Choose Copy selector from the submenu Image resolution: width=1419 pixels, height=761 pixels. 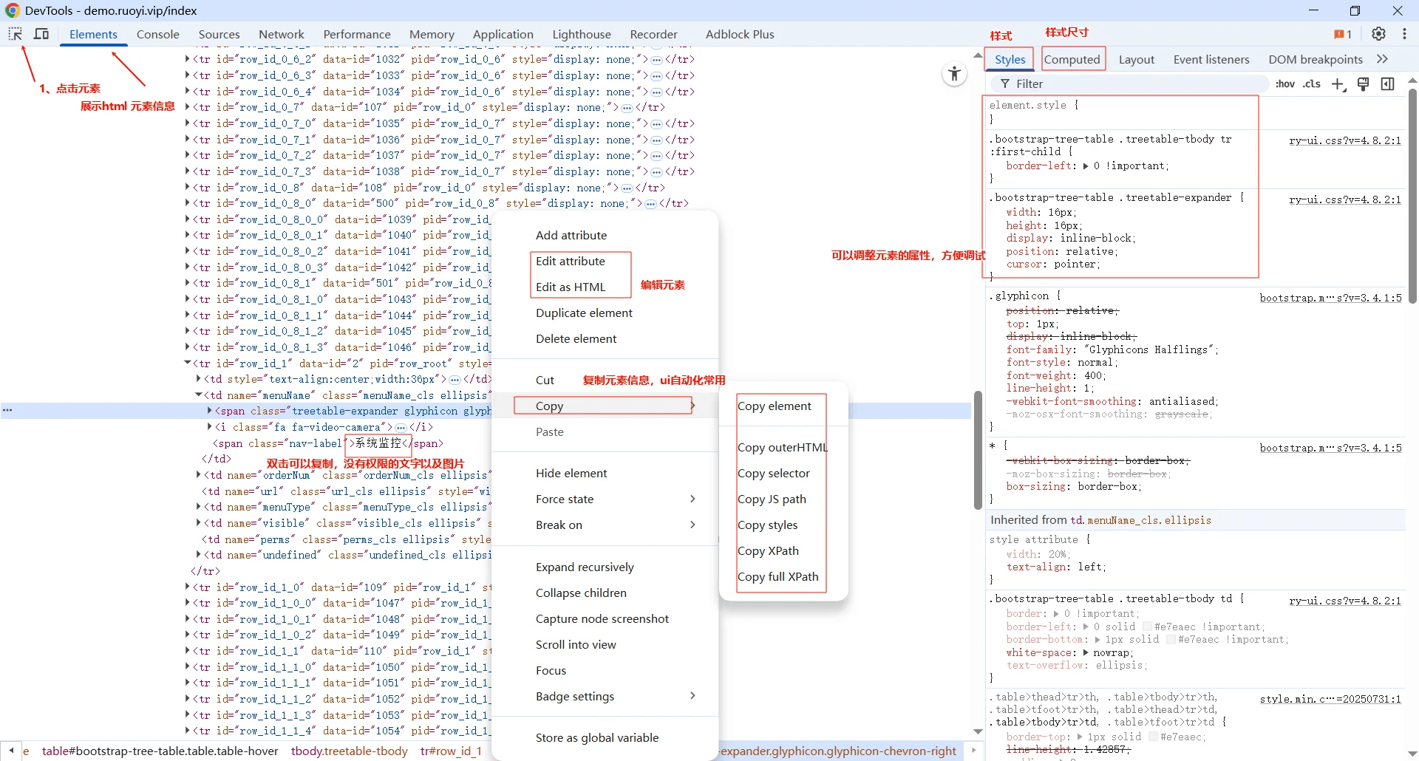pyautogui.click(x=773, y=474)
